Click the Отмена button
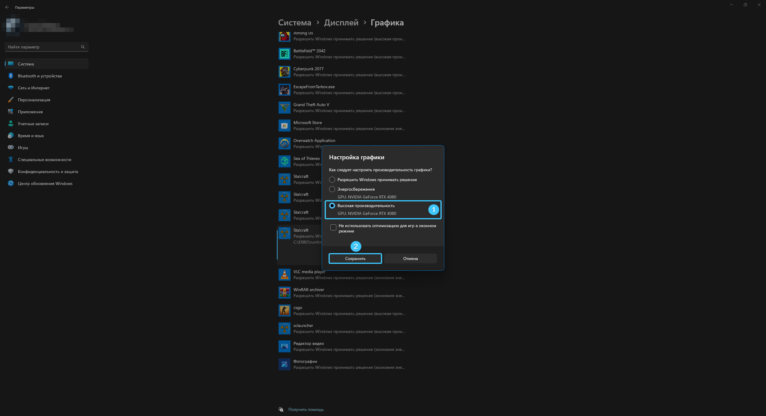766x416 pixels. point(410,259)
